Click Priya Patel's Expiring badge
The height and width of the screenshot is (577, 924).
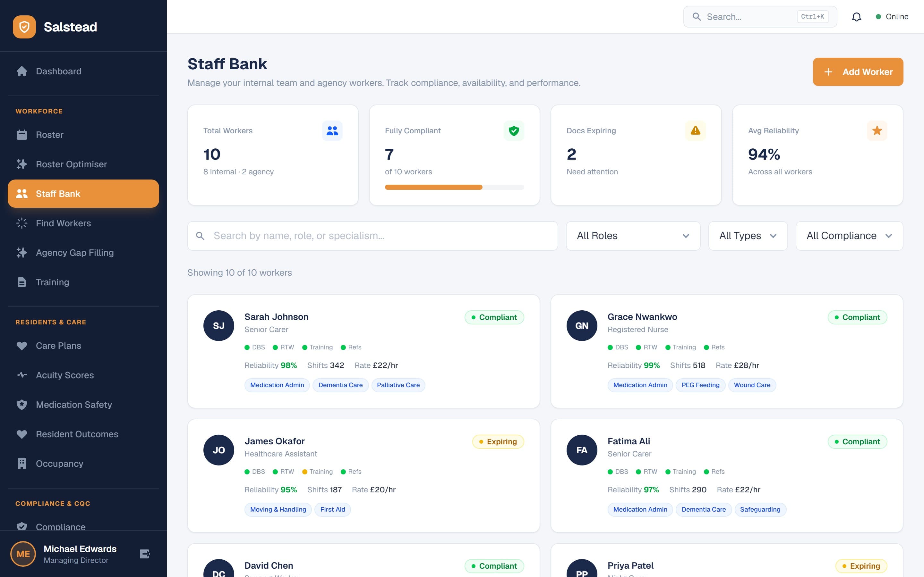(x=861, y=566)
